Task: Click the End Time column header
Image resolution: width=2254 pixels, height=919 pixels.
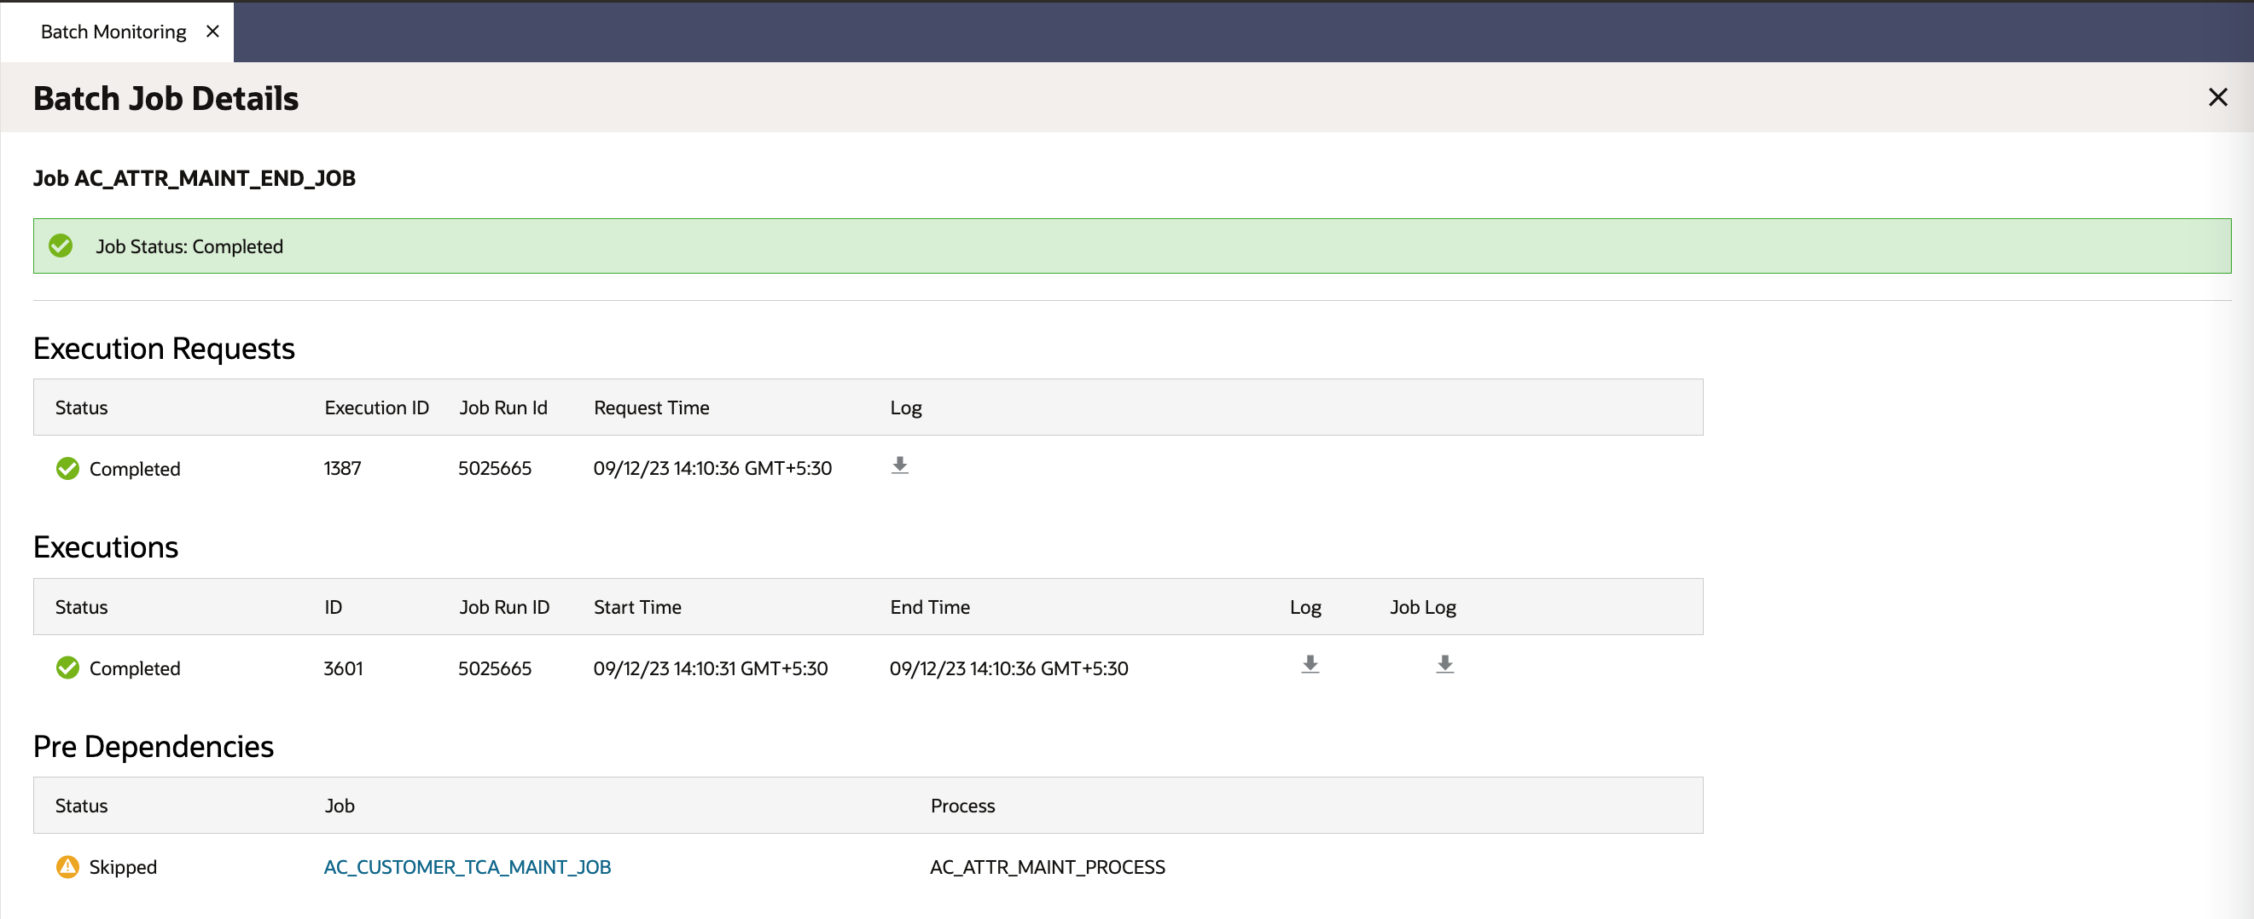Action: pyautogui.click(x=930, y=607)
